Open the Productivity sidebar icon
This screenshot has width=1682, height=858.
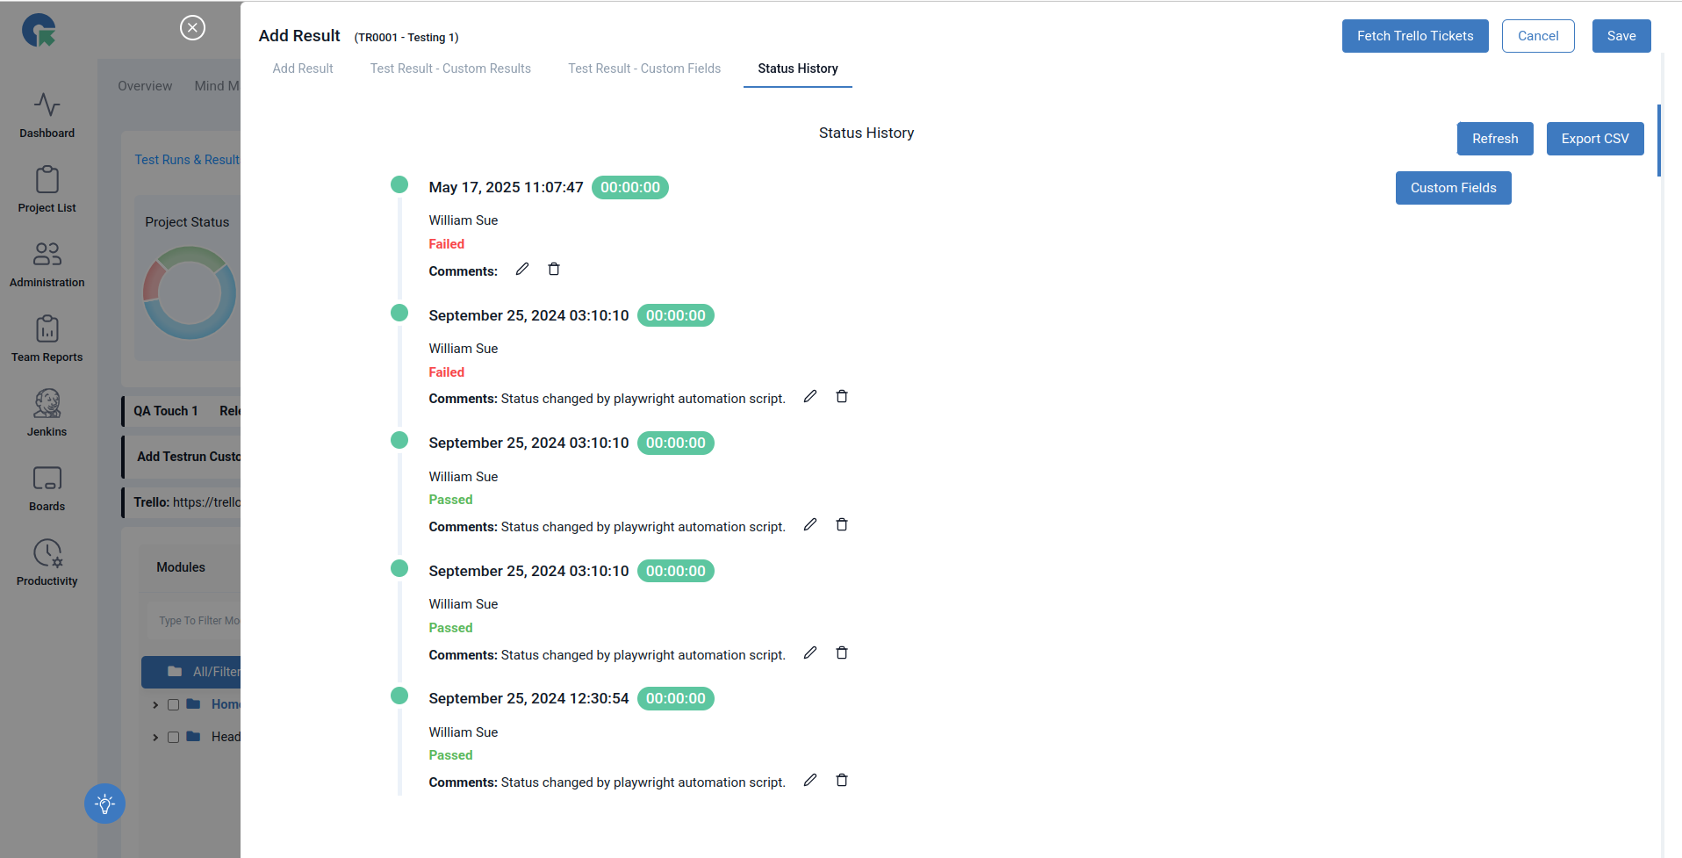[x=47, y=563]
